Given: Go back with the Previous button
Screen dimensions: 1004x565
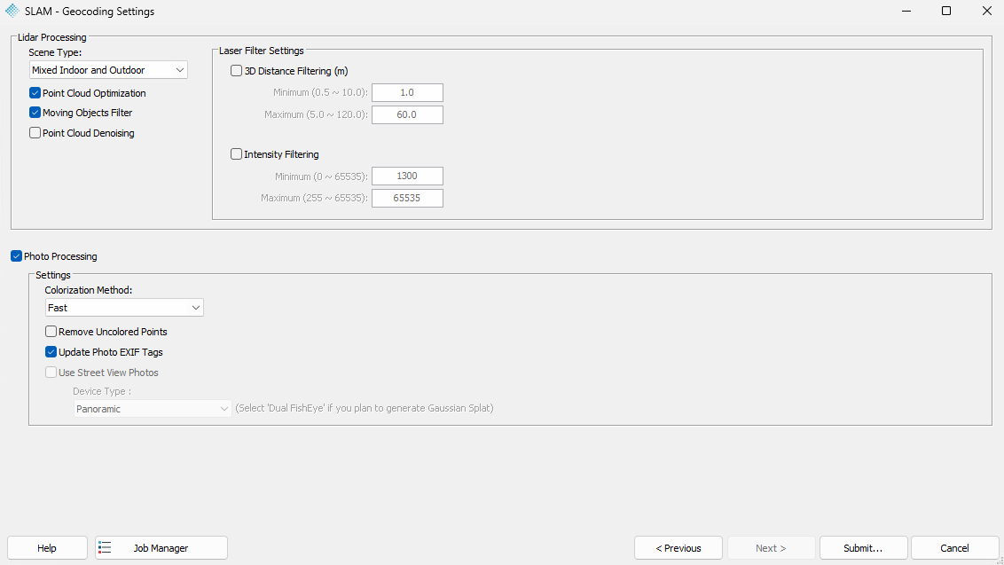Looking at the screenshot, I should (678, 548).
